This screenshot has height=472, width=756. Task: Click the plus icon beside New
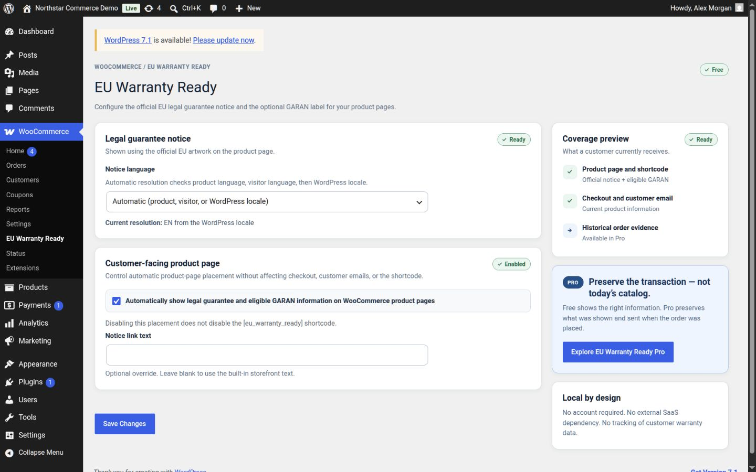coord(239,8)
